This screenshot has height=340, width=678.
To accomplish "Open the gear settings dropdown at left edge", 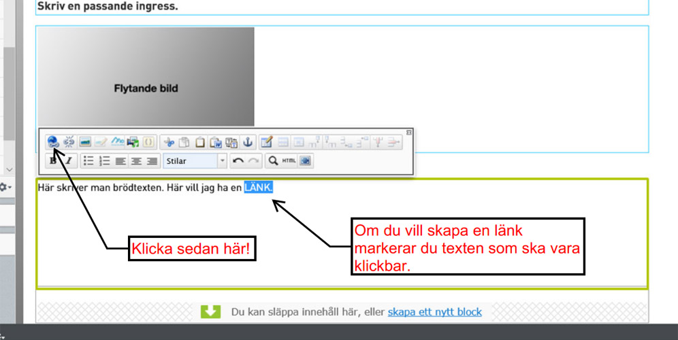I will click(5, 188).
